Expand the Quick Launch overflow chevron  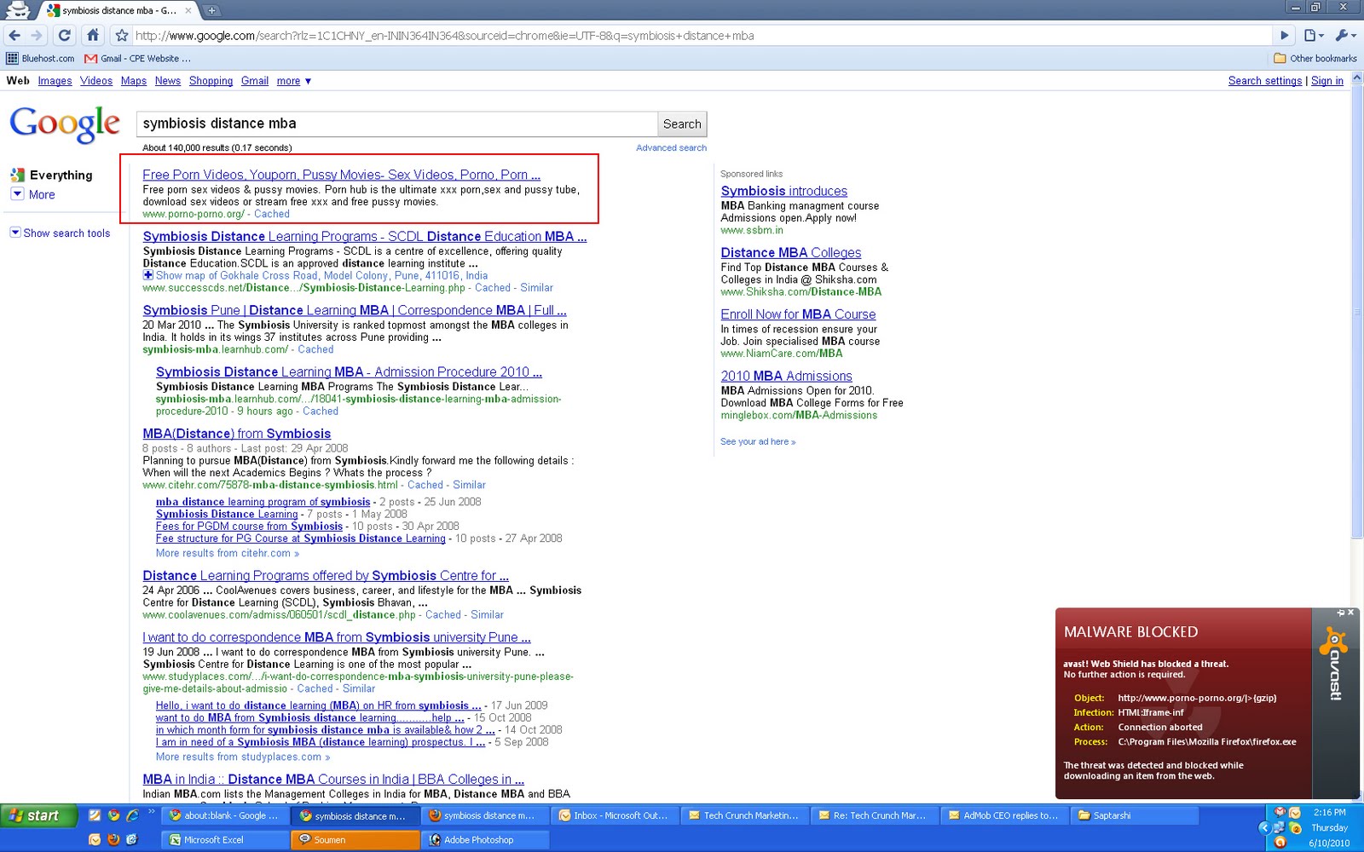[151, 811]
